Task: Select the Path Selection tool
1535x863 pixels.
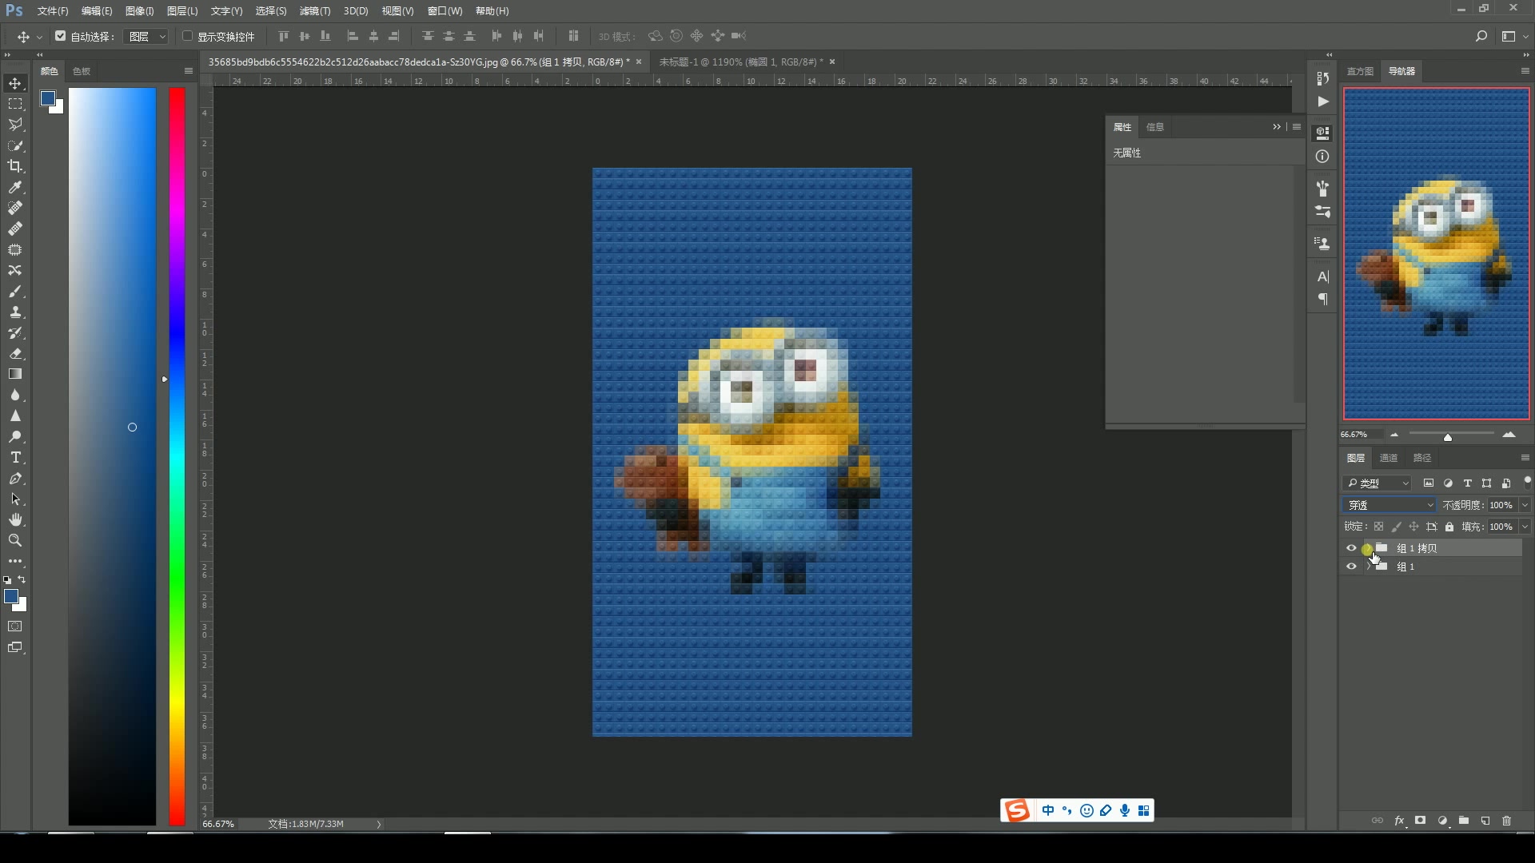Action: point(15,499)
